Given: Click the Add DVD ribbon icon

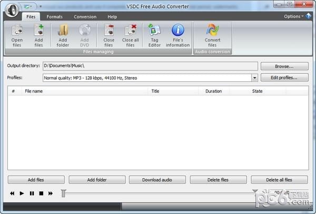Looking at the screenshot, I should tap(84, 36).
